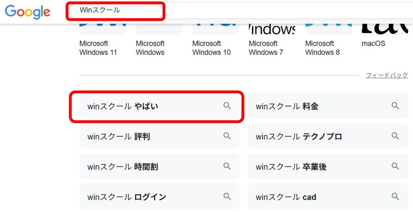Open related search winスクール cad
The image size is (413, 214).
[x=328, y=196]
